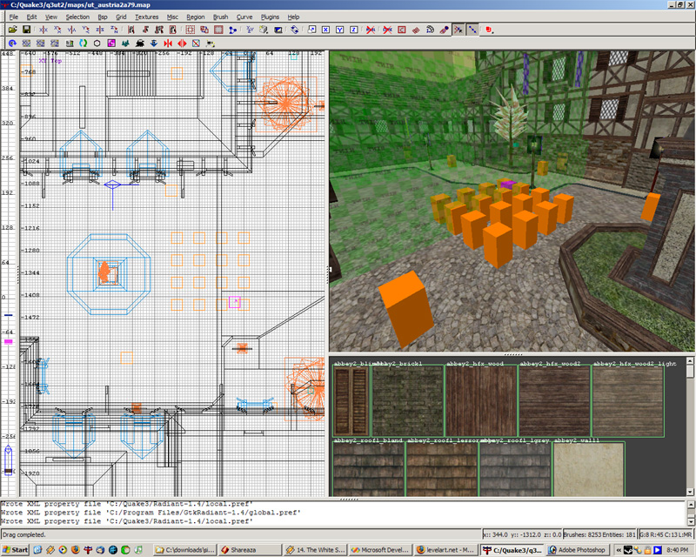
Task: Toggle the Scale Z lock button
Action: click(x=354, y=30)
